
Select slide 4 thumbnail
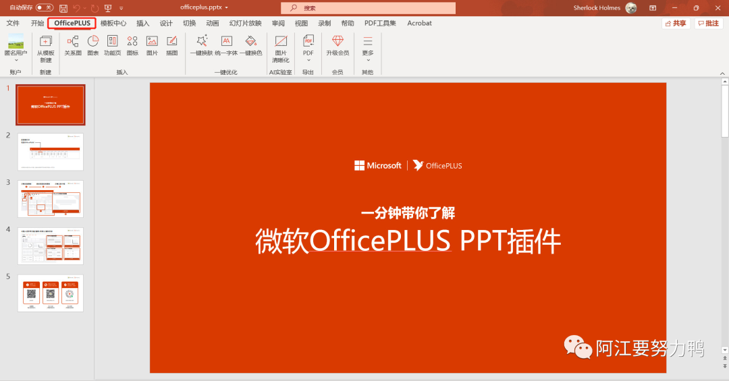51,246
